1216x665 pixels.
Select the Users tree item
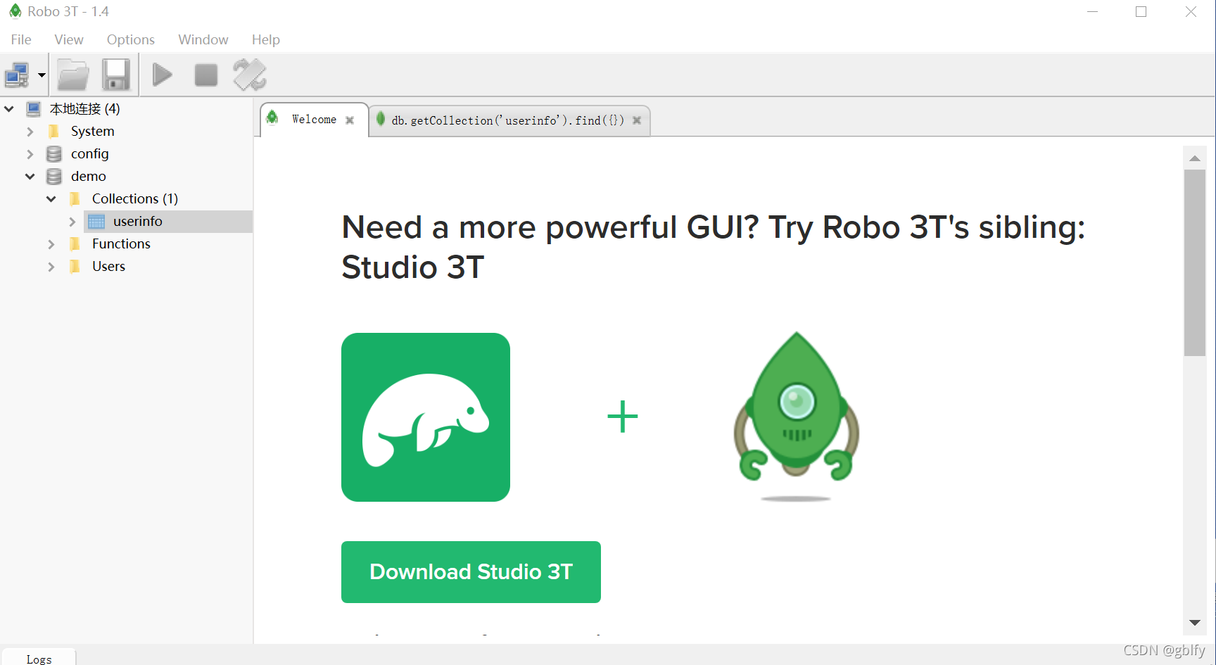click(108, 267)
